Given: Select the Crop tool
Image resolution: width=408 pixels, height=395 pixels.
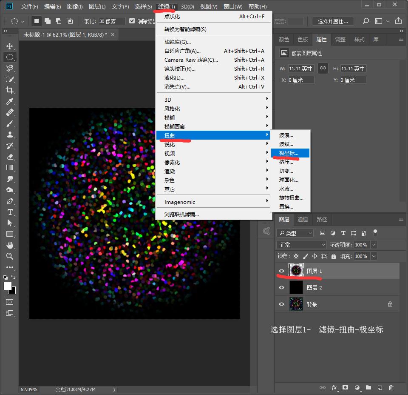Looking at the screenshot, I should pos(10,90).
